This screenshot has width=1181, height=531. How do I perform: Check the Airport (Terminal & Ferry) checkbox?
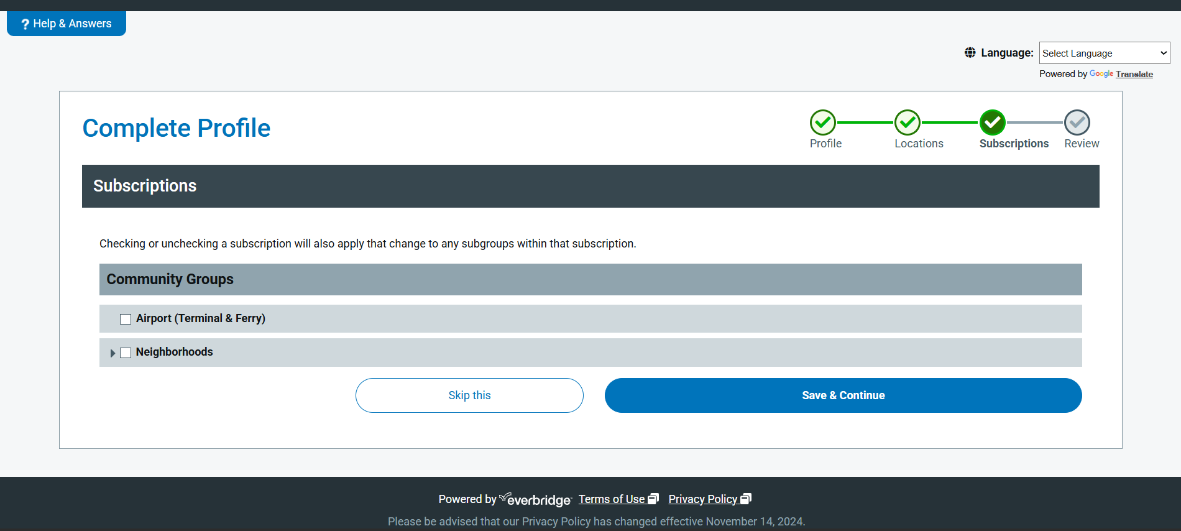pos(126,319)
